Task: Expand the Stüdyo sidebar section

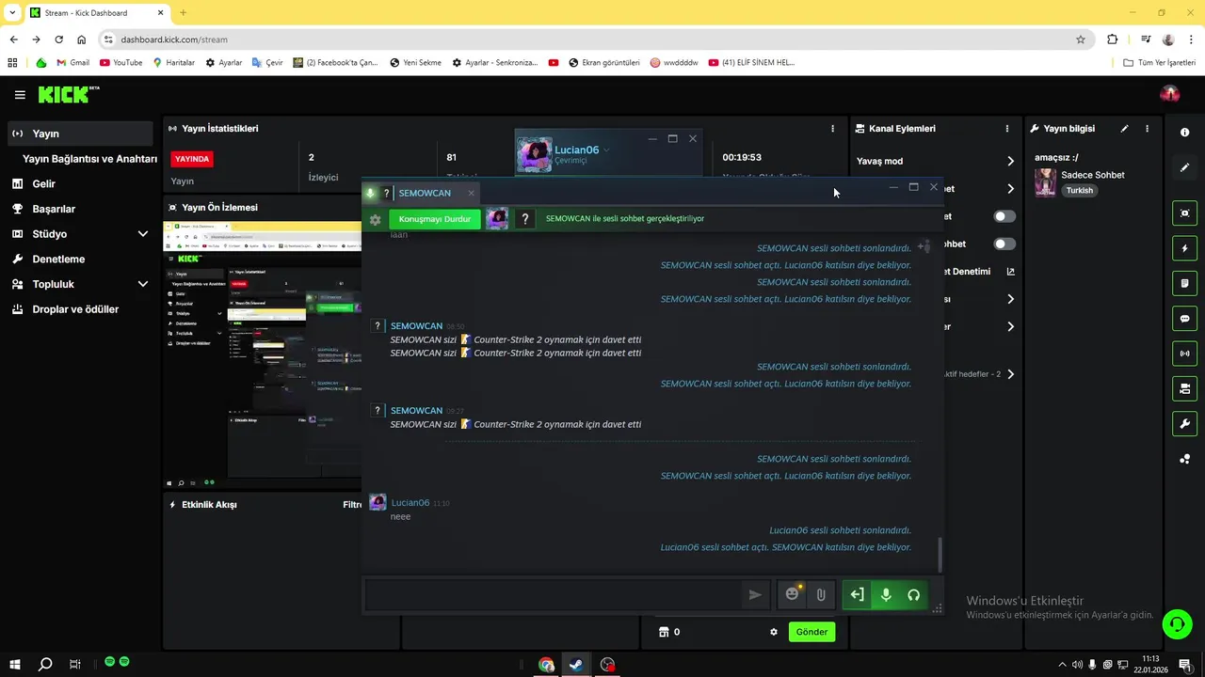Action: 143,234
